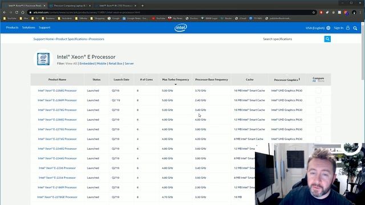Image resolution: width=365 pixels, height=205 pixels.
Task: Click the Intel logo in the header
Action: [181, 28]
